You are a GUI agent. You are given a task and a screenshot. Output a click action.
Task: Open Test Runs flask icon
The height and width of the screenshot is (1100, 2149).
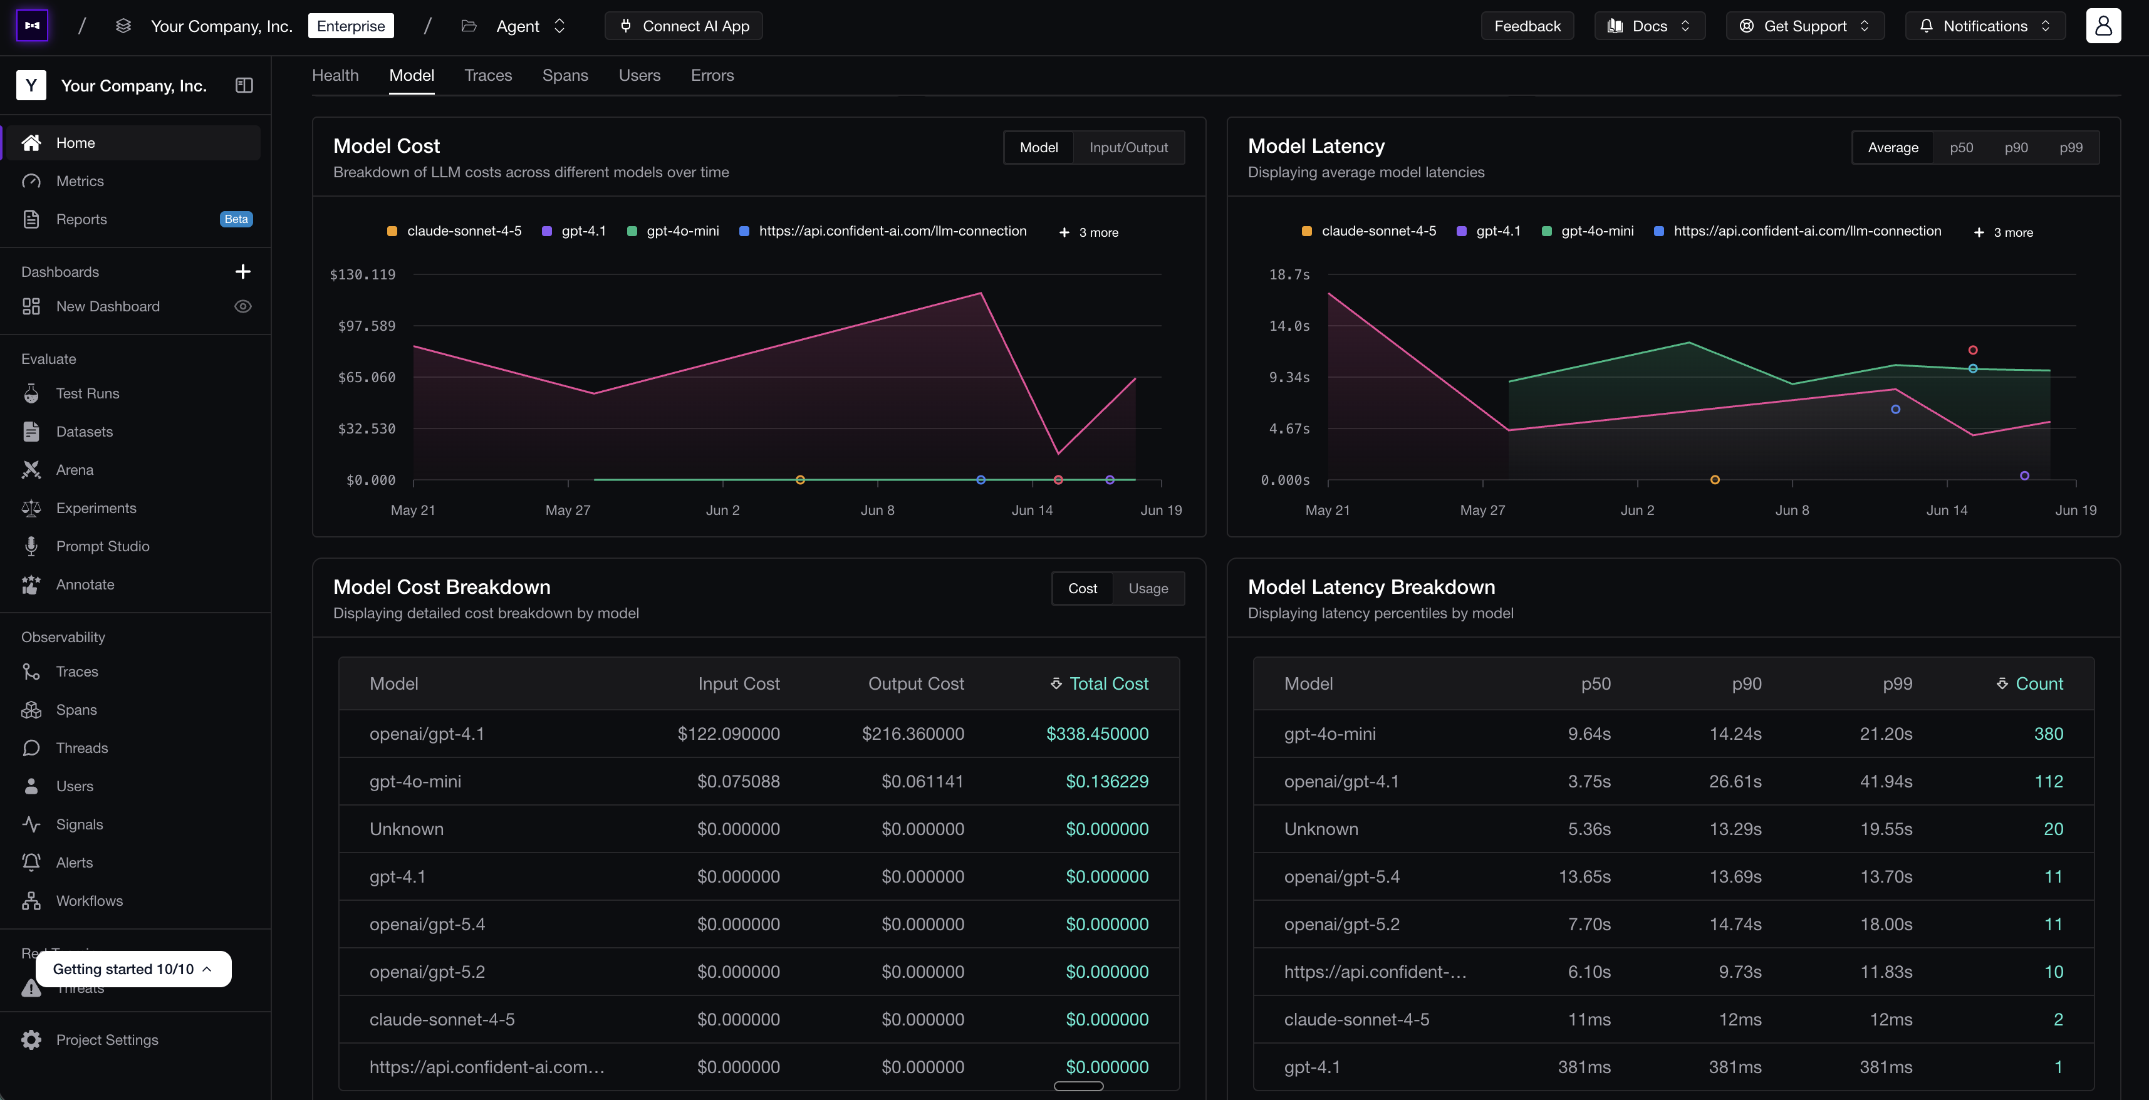click(31, 393)
